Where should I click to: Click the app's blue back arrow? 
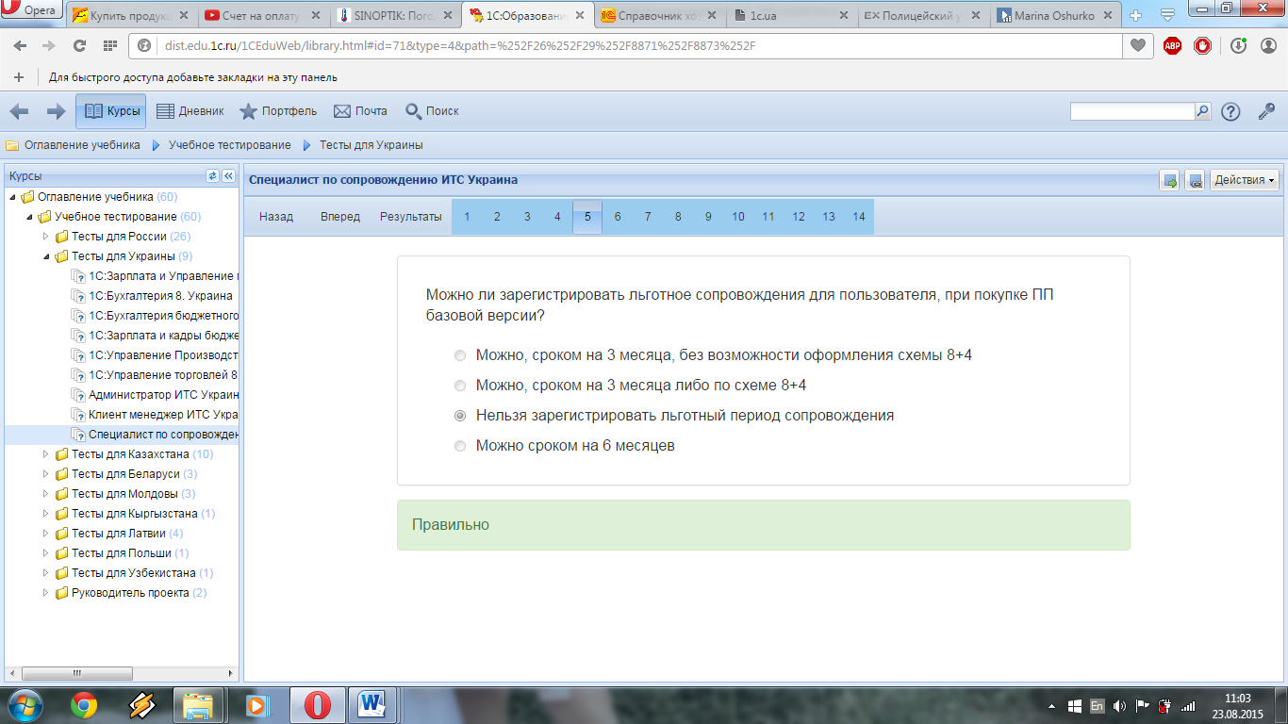[19, 111]
